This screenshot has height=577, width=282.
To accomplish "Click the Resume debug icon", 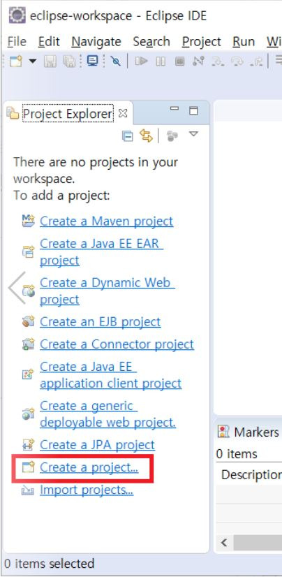I will point(141,61).
